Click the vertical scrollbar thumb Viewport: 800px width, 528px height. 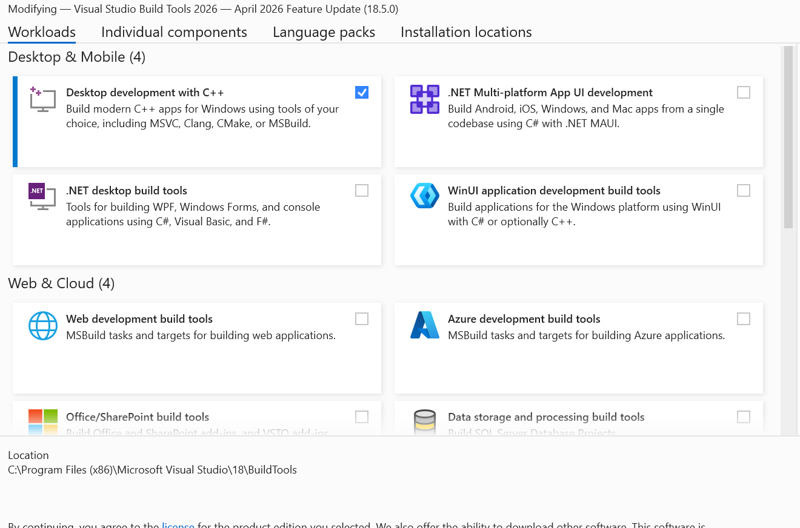point(788,137)
